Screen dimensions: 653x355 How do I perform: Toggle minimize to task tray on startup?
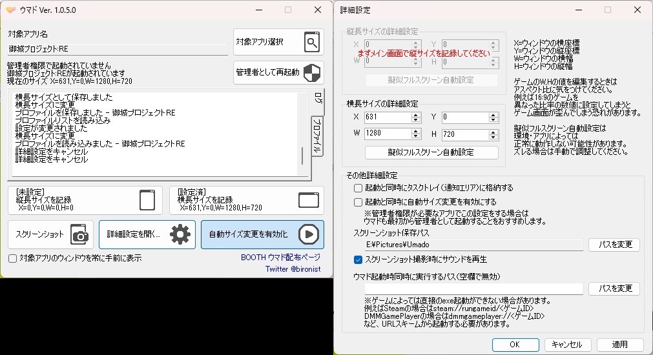tap(358, 188)
